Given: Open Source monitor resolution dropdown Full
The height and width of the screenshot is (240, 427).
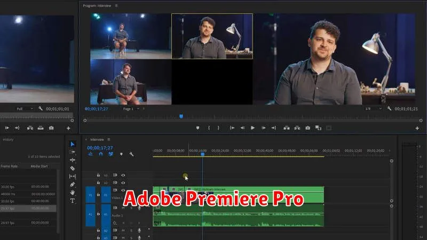Looking at the screenshot, I should [x=25, y=109].
